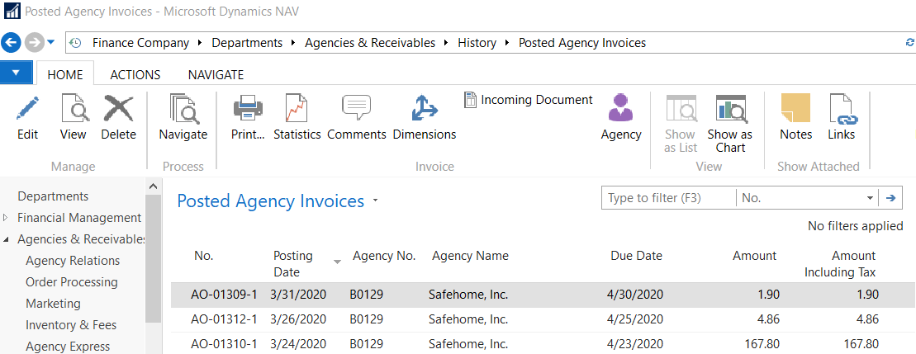Delete the selected posted invoice

(x=118, y=110)
